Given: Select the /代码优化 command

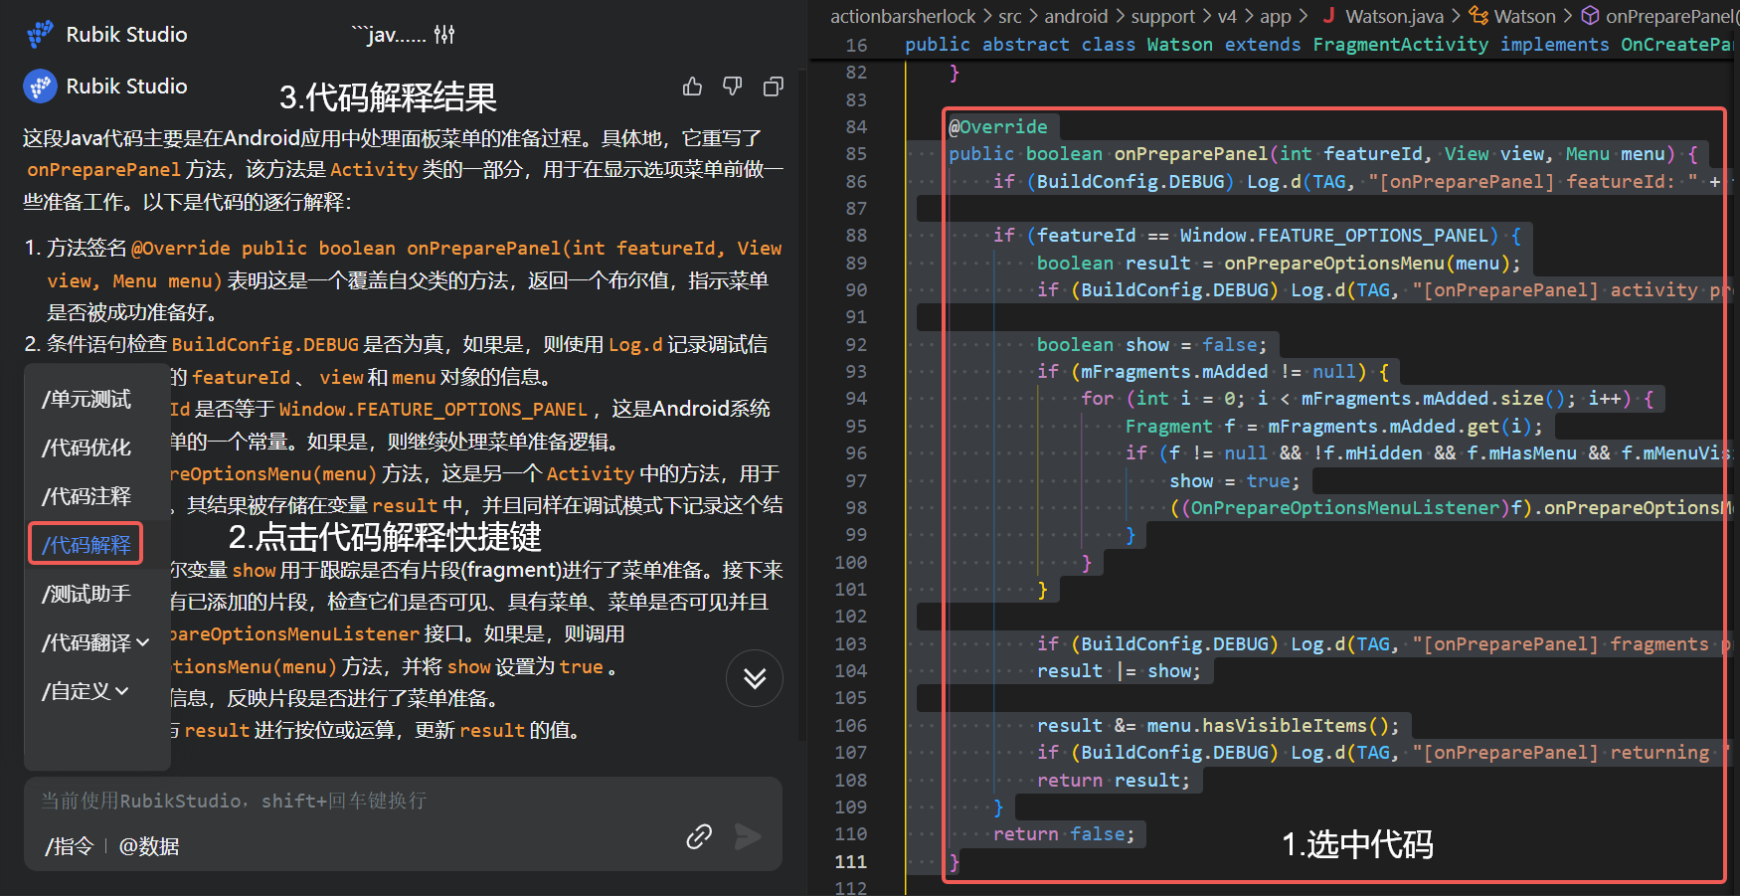Looking at the screenshot, I should tap(87, 448).
